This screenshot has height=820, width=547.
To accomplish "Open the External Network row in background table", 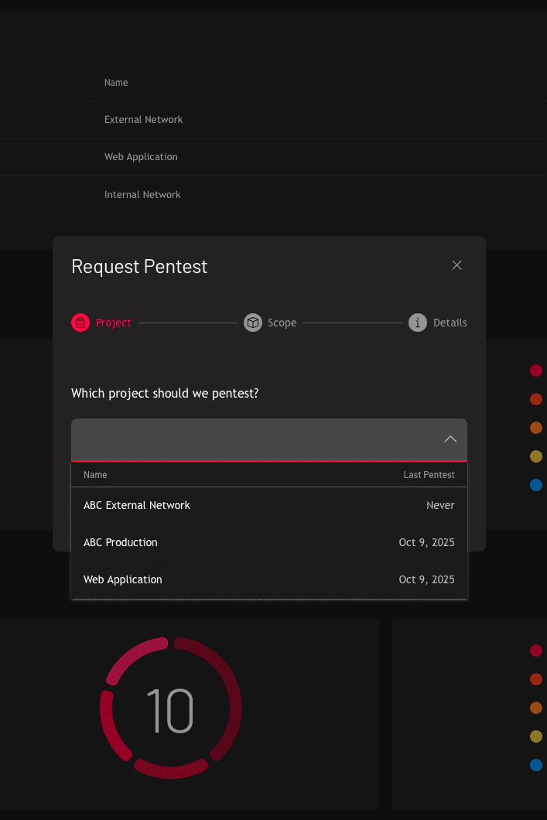I will click(x=144, y=120).
